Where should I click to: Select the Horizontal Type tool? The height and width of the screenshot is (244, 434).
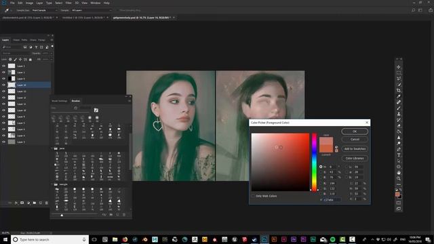click(399, 155)
